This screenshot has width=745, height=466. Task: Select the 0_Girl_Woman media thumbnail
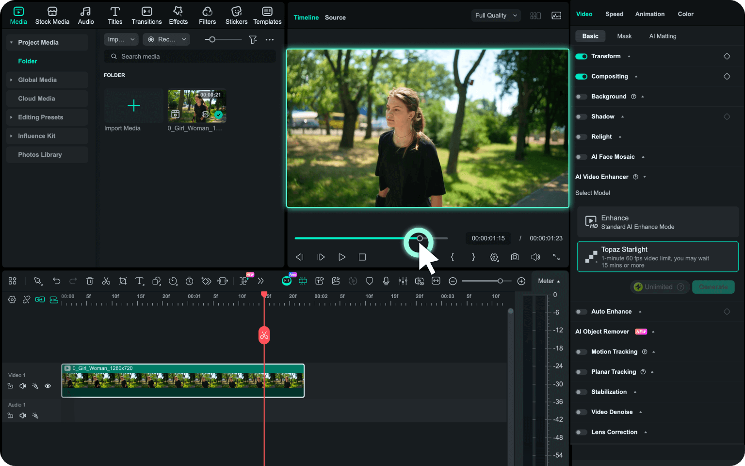[x=196, y=106]
